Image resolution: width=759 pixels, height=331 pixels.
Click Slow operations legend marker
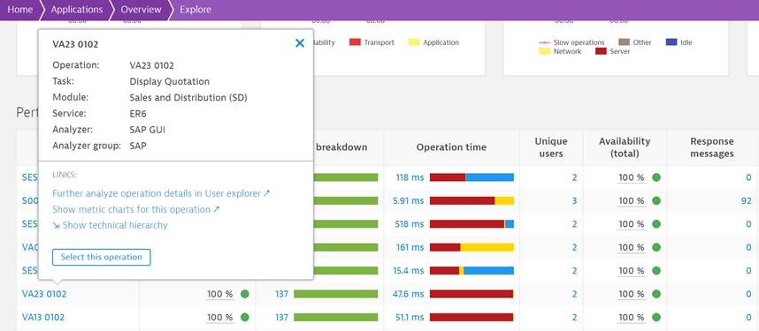point(545,42)
